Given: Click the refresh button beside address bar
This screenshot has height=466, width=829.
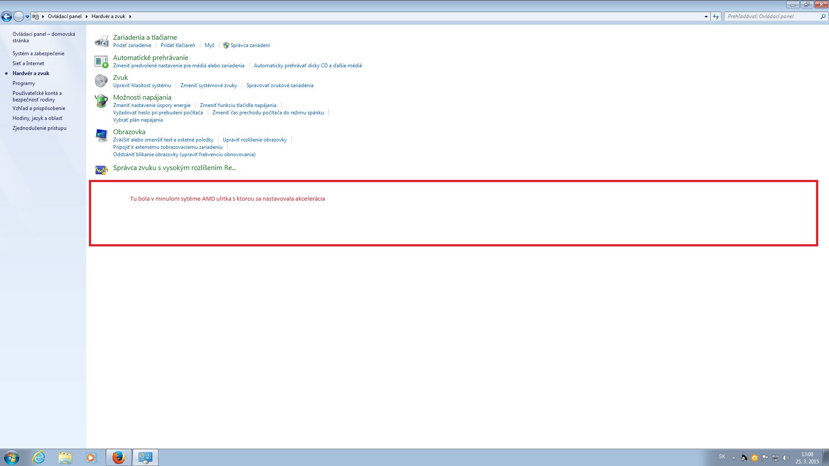Looking at the screenshot, I should [716, 16].
